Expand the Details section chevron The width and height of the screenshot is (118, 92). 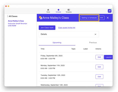(95, 34)
